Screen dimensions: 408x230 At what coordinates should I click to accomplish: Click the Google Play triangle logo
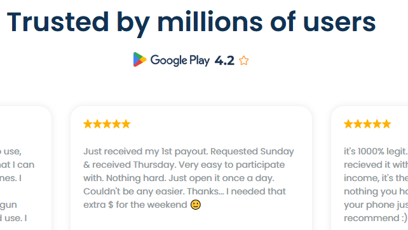pos(140,60)
